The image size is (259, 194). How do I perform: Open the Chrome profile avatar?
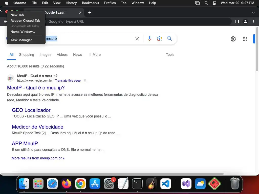[x=245, y=21]
